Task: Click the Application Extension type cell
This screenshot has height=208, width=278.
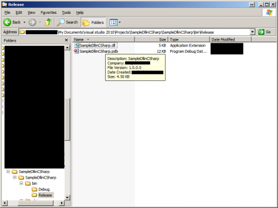Action: [x=188, y=45]
